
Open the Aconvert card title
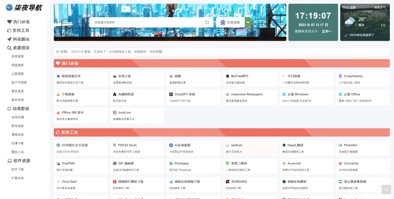[294, 163]
